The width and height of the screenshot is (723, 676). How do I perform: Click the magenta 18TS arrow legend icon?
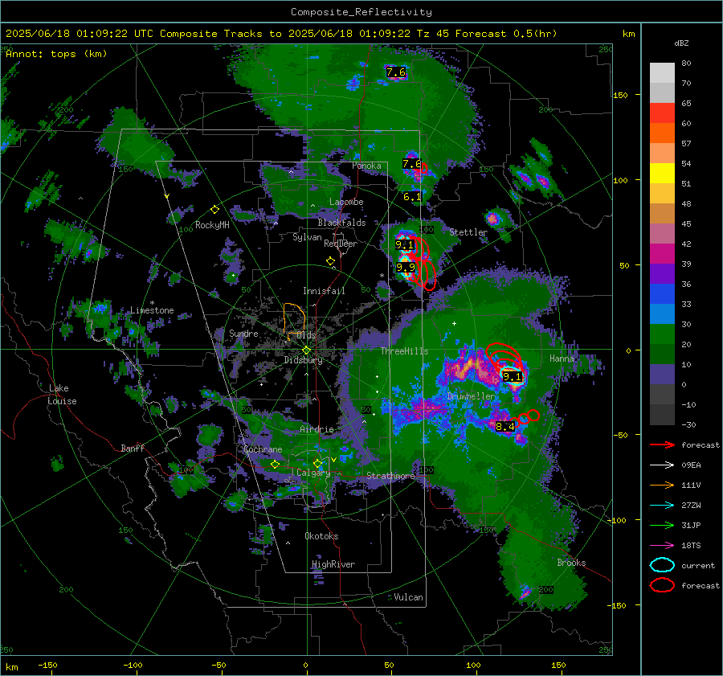pos(662,546)
